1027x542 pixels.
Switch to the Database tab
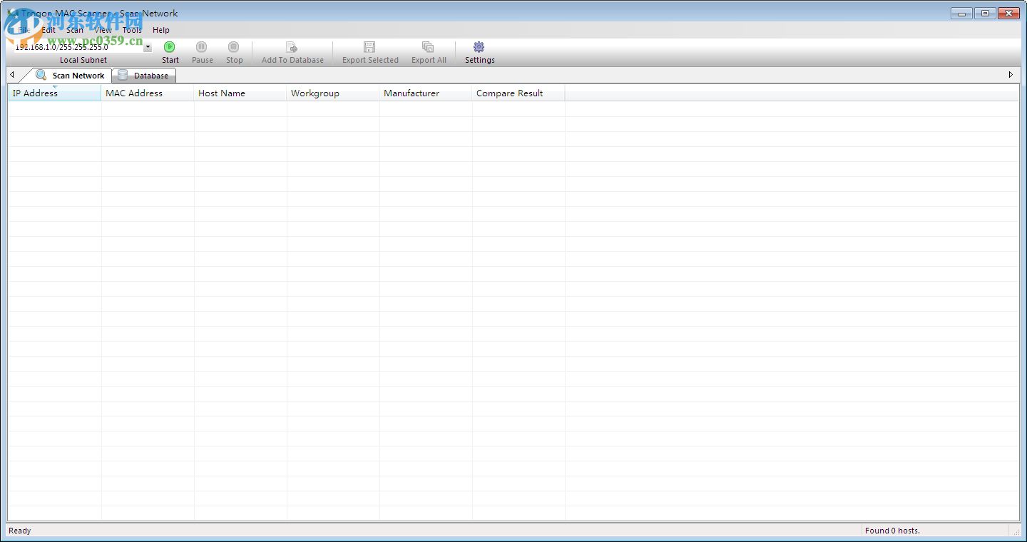[x=150, y=75]
